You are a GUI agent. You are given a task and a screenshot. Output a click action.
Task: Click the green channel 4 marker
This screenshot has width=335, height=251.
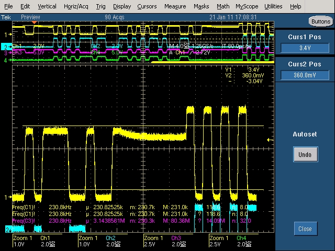[8, 61]
